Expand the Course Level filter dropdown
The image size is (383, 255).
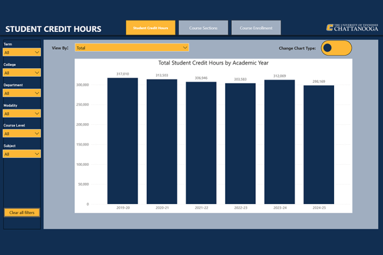tap(22, 134)
